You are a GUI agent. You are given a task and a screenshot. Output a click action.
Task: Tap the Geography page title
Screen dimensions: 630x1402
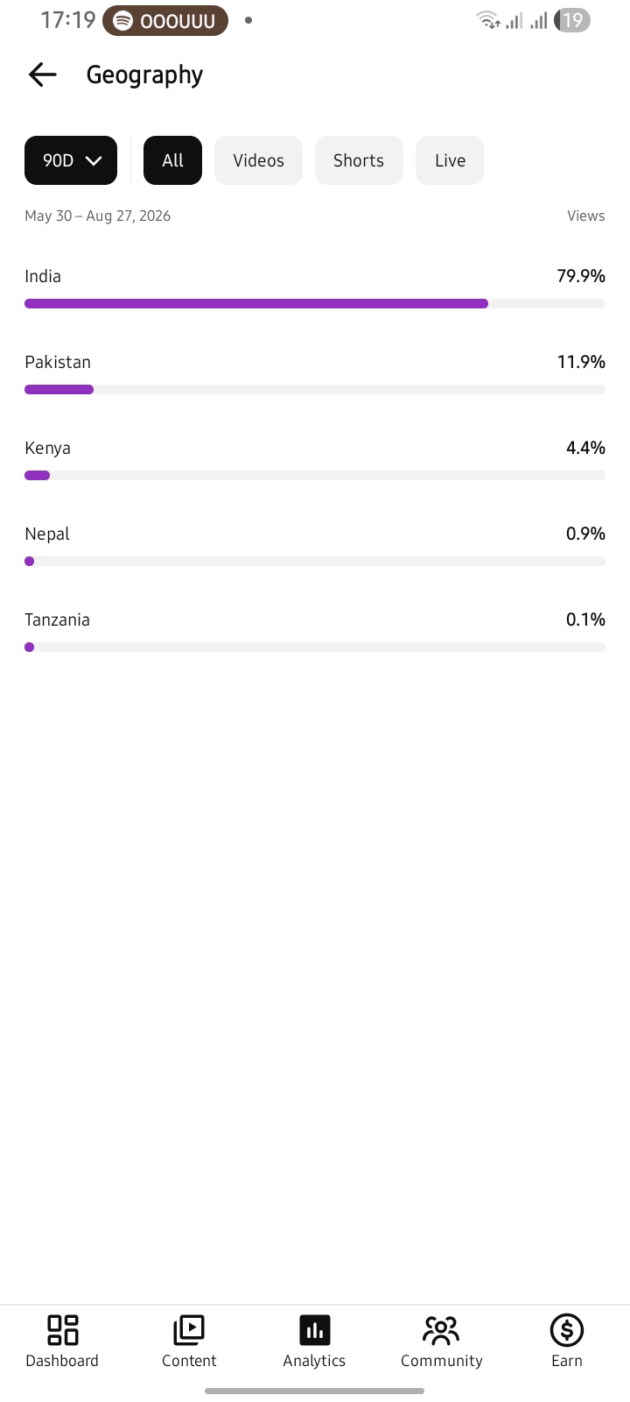coord(144,75)
